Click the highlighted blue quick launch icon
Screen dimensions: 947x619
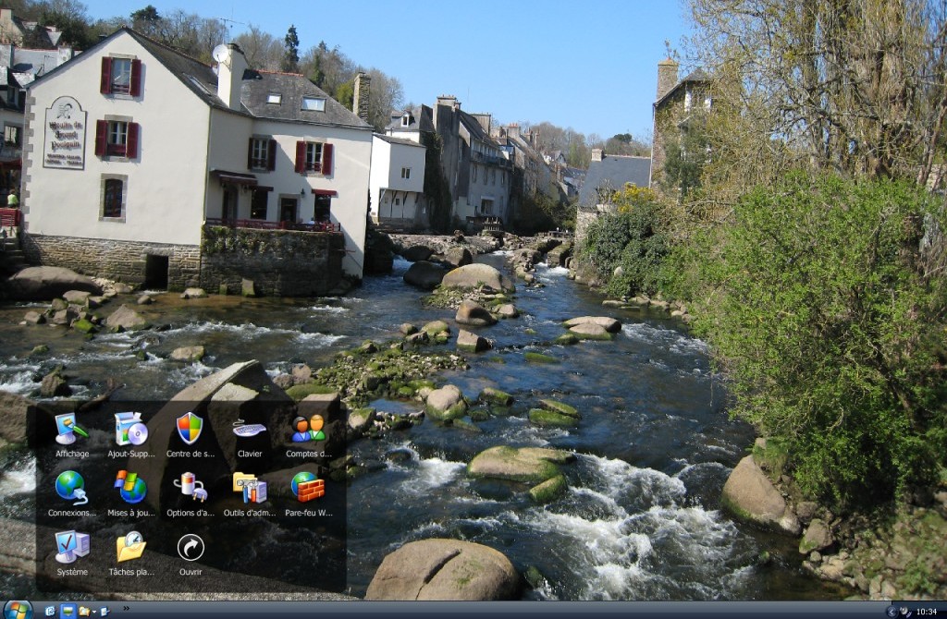click(68, 612)
